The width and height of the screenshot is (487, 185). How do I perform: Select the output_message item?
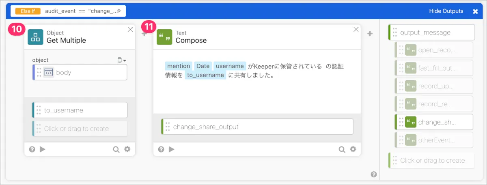tap(431, 32)
